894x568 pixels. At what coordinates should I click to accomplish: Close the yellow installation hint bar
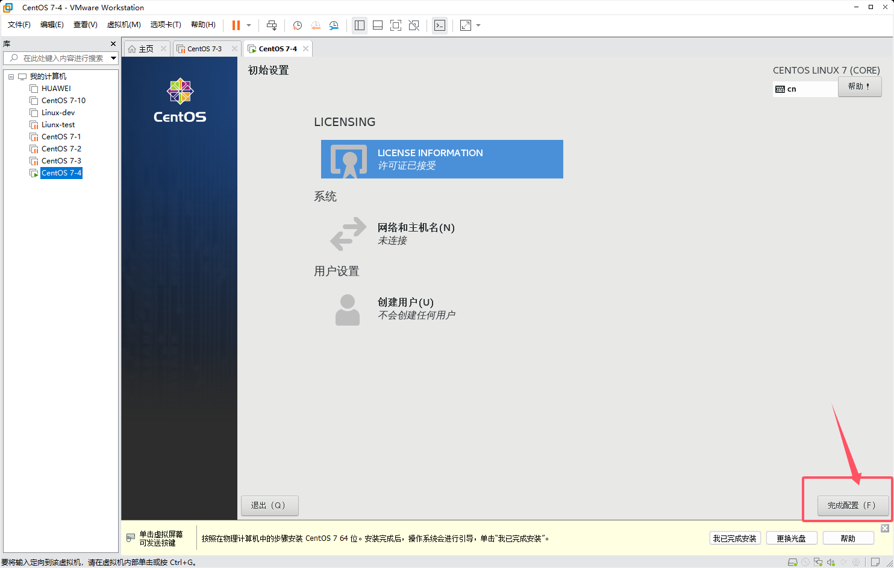coord(885,528)
